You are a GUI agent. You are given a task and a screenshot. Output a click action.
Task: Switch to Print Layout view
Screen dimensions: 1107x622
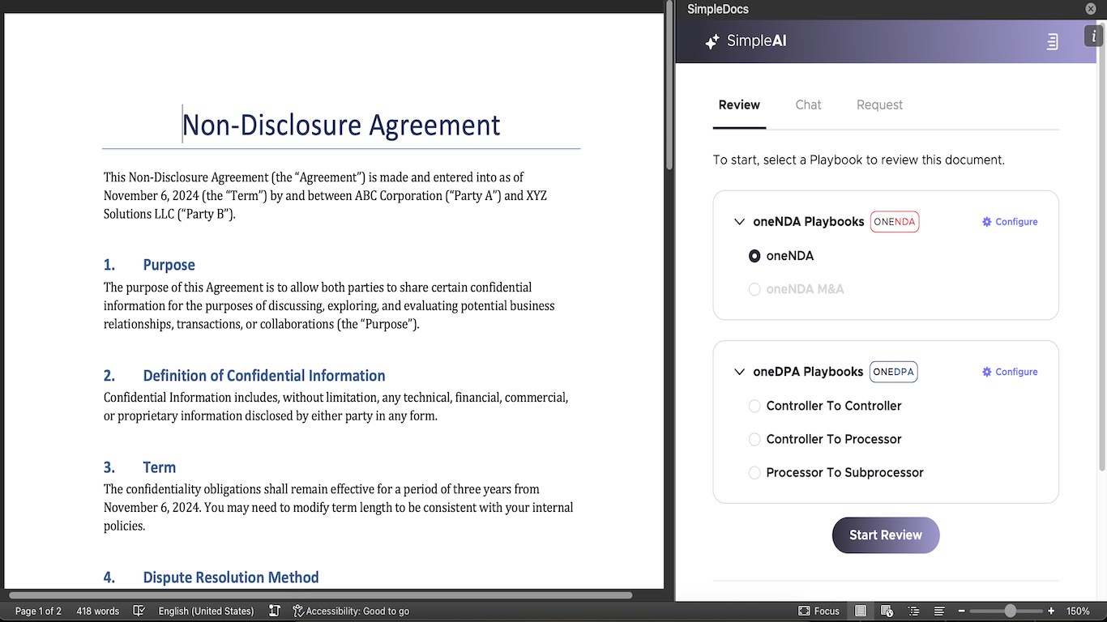click(861, 611)
